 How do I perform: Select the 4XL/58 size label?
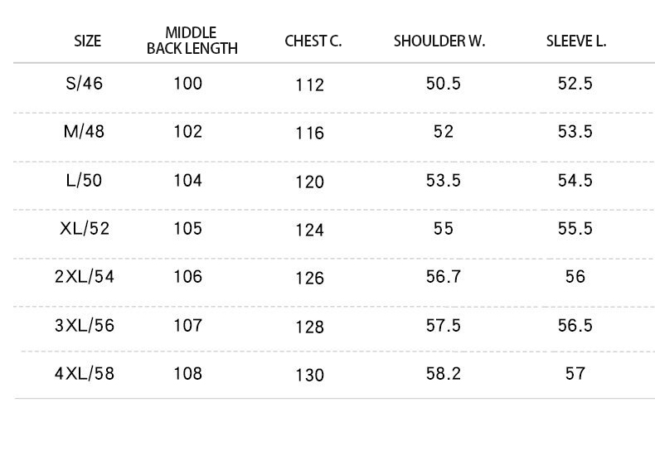[x=85, y=373]
